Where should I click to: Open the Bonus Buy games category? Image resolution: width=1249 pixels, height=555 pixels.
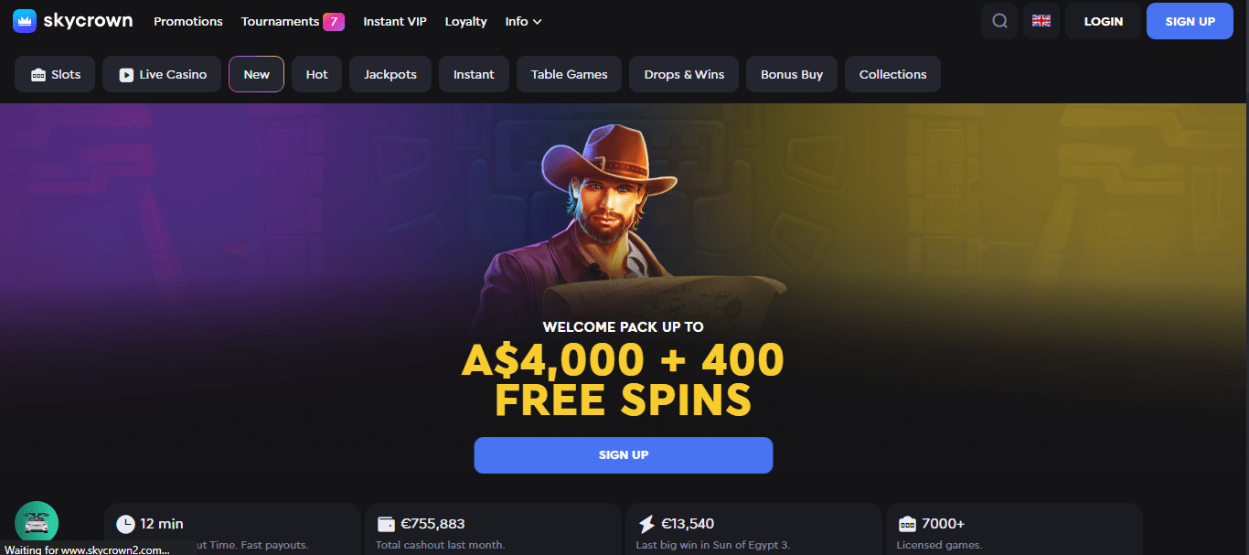pyautogui.click(x=792, y=74)
